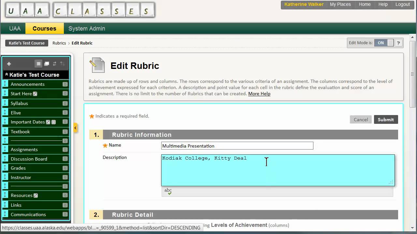Select the Courses tab
Viewport: 417px width, 234px height.
click(x=44, y=29)
